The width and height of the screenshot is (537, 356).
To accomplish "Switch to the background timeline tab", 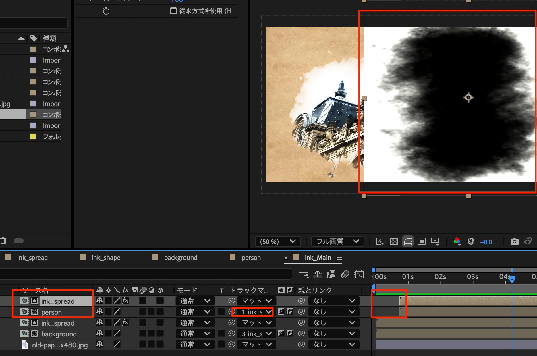I will [x=180, y=258].
